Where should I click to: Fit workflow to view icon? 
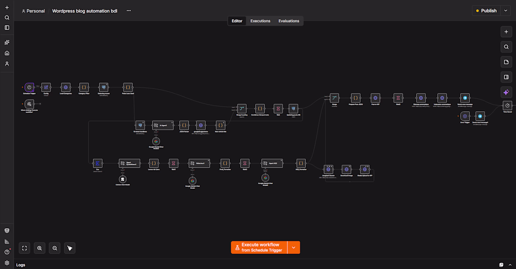[24, 248]
